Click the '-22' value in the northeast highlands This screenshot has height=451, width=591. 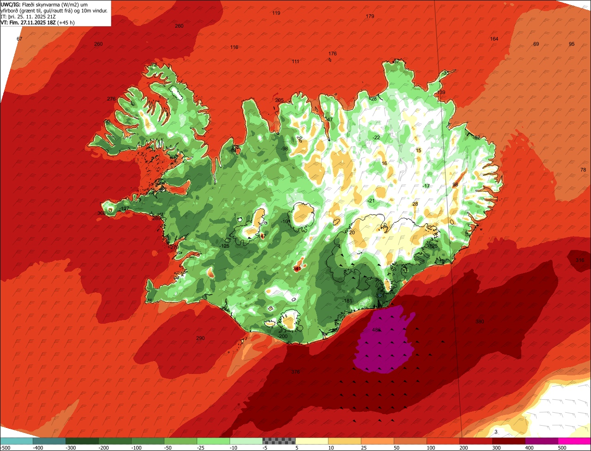tap(376, 137)
